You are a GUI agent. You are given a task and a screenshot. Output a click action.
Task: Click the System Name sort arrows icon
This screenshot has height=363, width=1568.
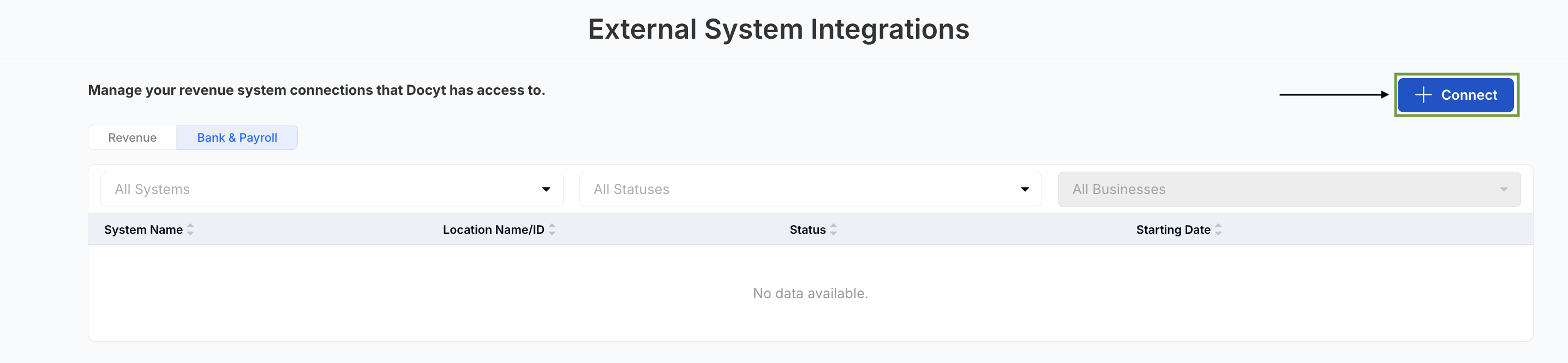click(x=190, y=230)
